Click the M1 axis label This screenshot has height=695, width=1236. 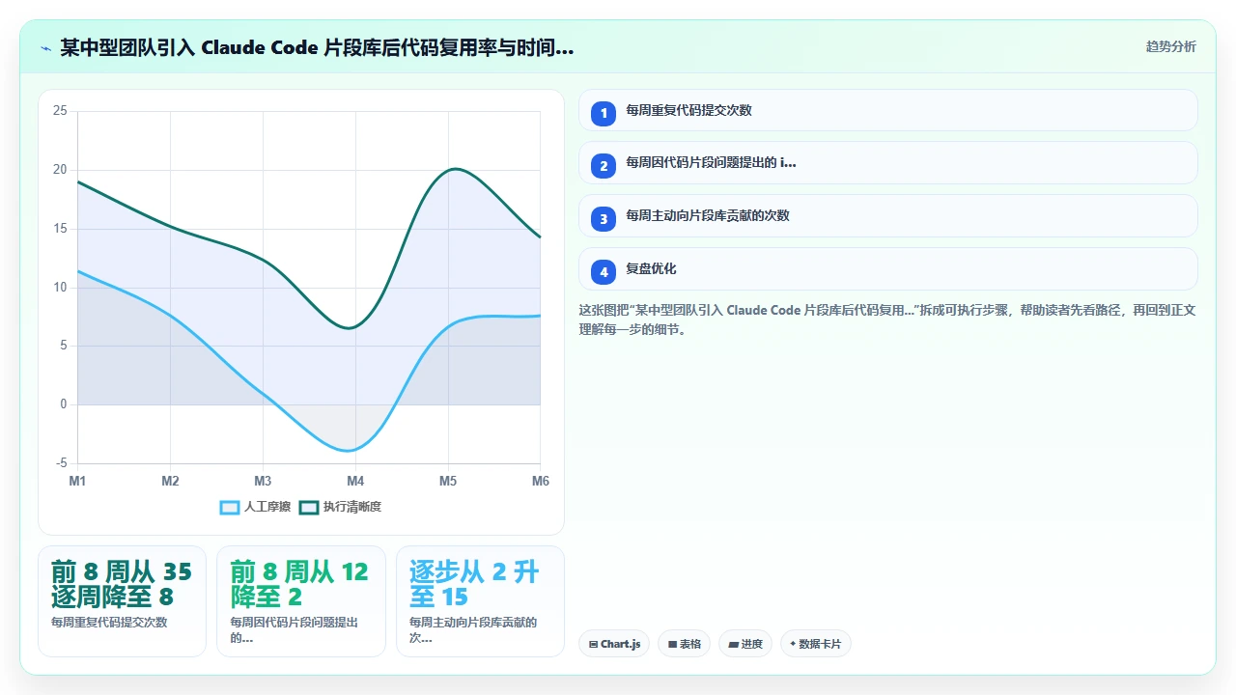click(x=77, y=481)
